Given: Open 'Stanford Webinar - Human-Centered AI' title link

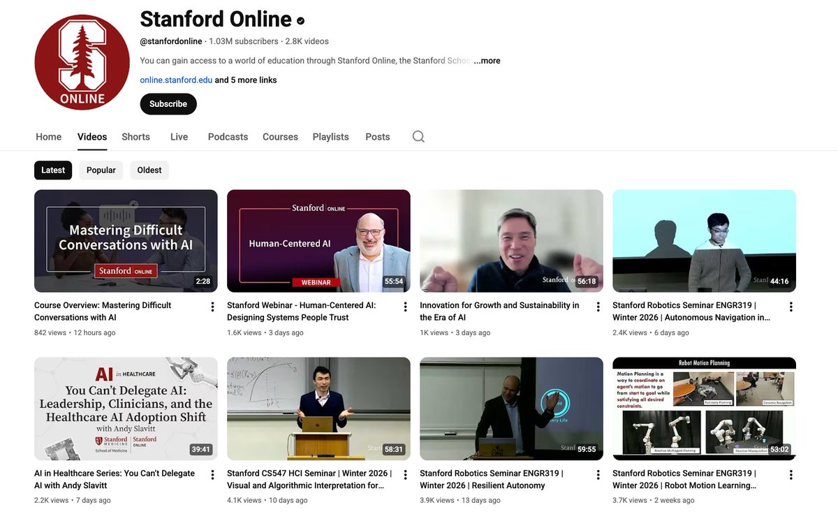Looking at the screenshot, I should (302, 311).
